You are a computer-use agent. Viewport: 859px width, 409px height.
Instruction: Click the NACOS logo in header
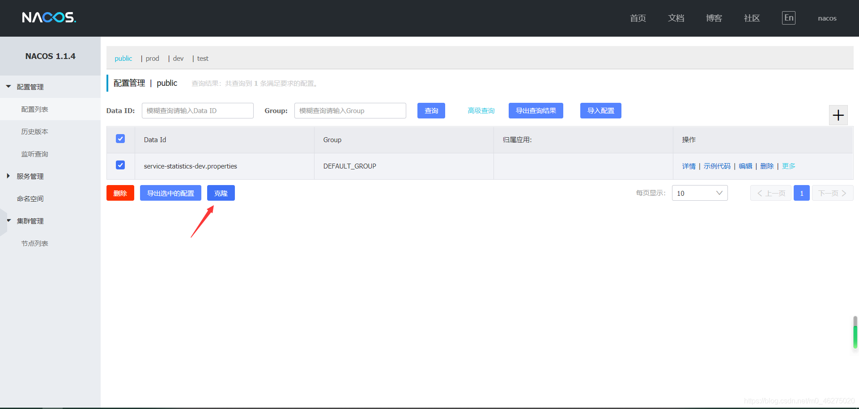[49, 17]
